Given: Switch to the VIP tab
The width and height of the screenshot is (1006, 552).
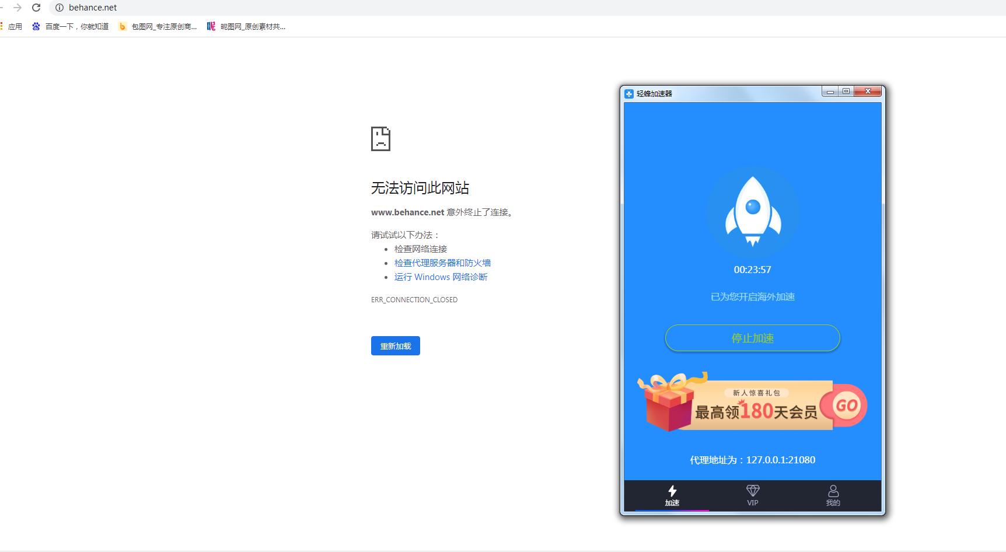Looking at the screenshot, I should (x=753, y=495).
